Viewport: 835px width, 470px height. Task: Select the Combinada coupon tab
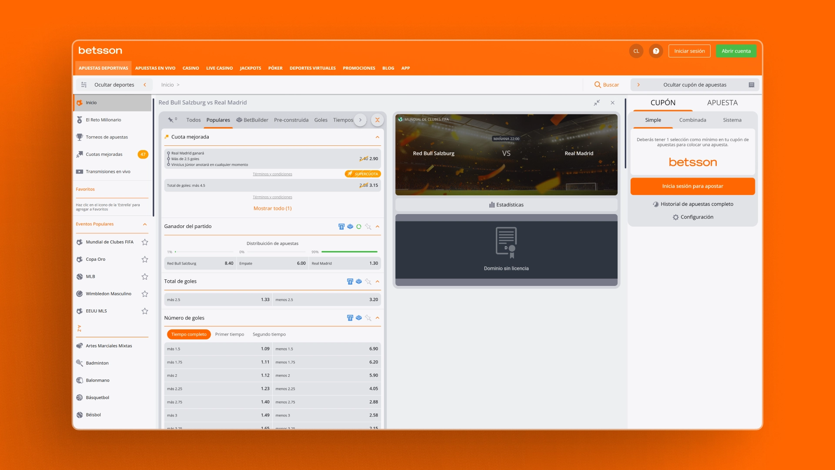pos(693,120)
